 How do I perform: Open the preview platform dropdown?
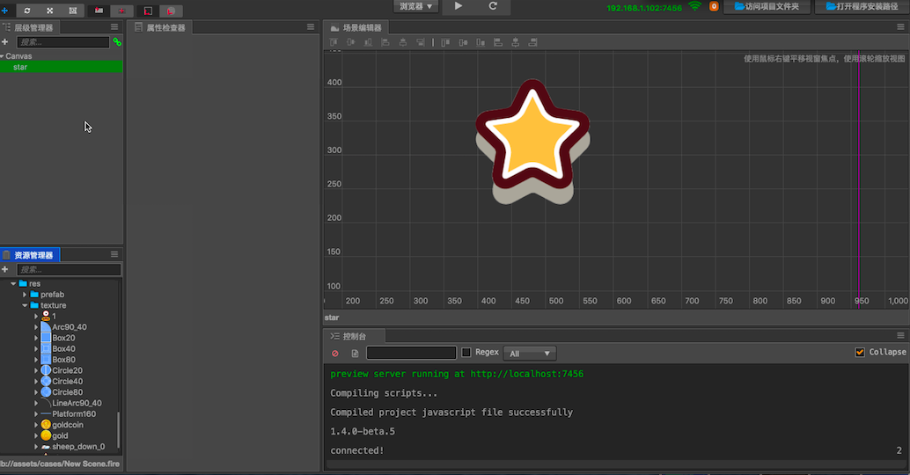tap(416, 6)
